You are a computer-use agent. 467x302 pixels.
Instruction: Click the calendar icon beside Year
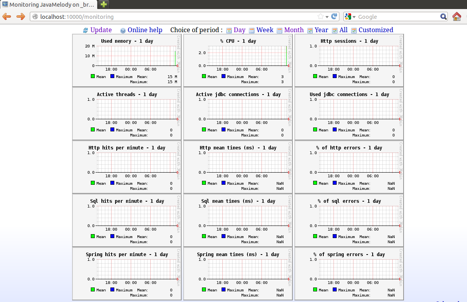pyautogui.click(x=310, y=31)
